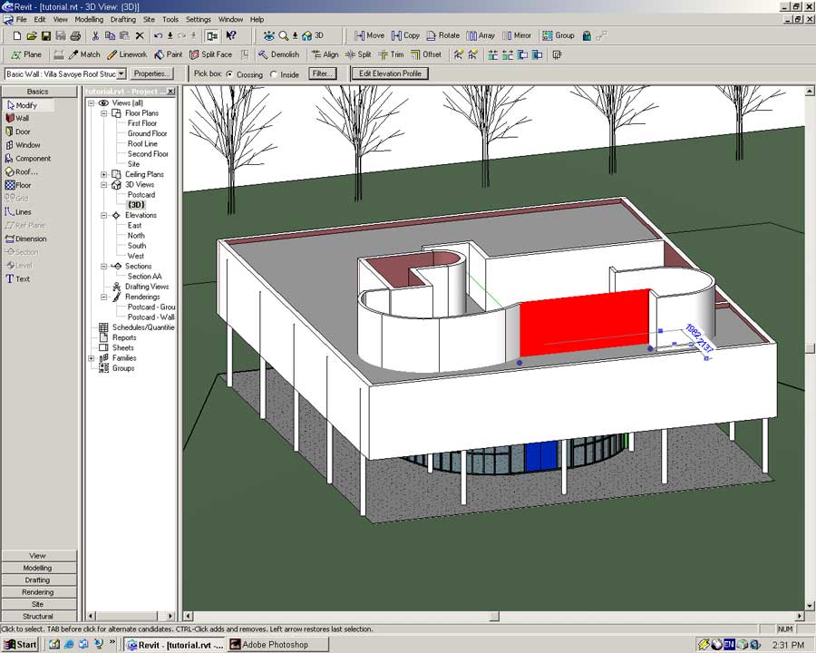Collapse the Floor Plans node
The image size is (816, 653).
click(x=103, y=113)
